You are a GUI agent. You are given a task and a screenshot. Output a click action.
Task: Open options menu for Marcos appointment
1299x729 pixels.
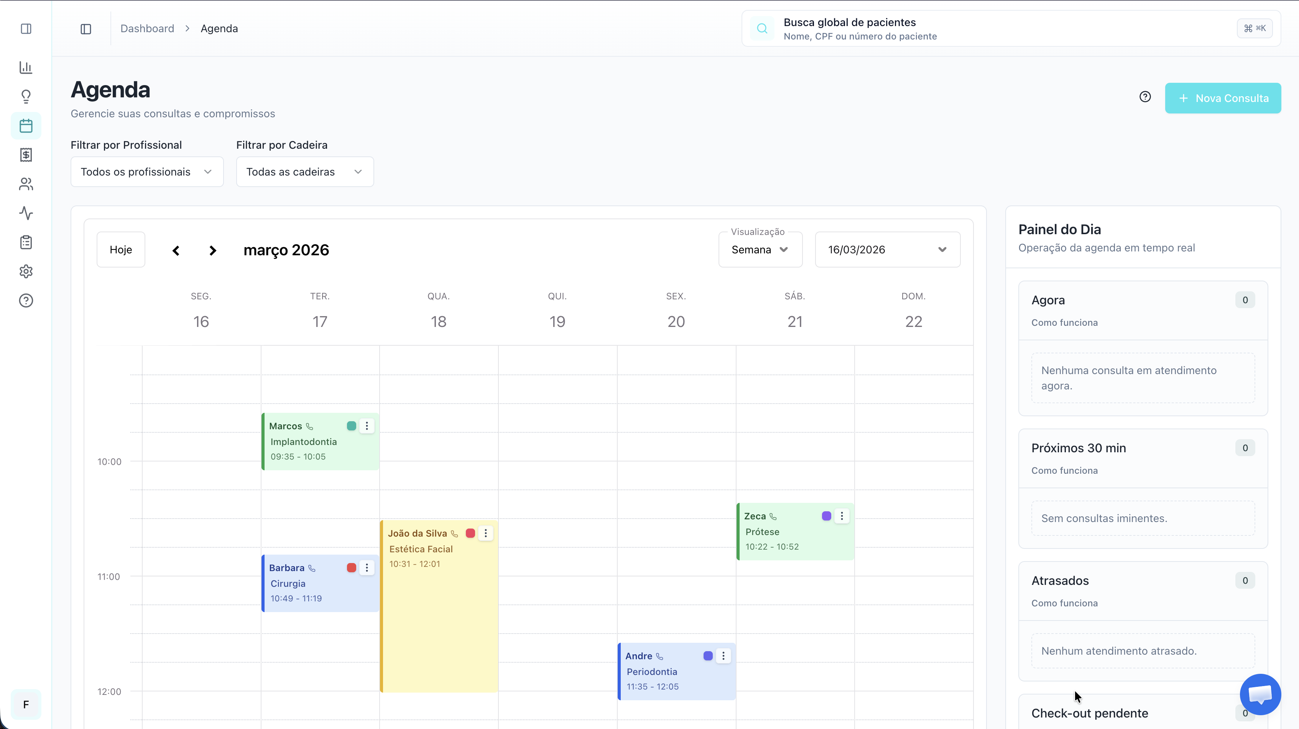click(x=367, y=426)
